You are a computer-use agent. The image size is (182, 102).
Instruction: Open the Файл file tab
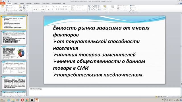[3, 3]
